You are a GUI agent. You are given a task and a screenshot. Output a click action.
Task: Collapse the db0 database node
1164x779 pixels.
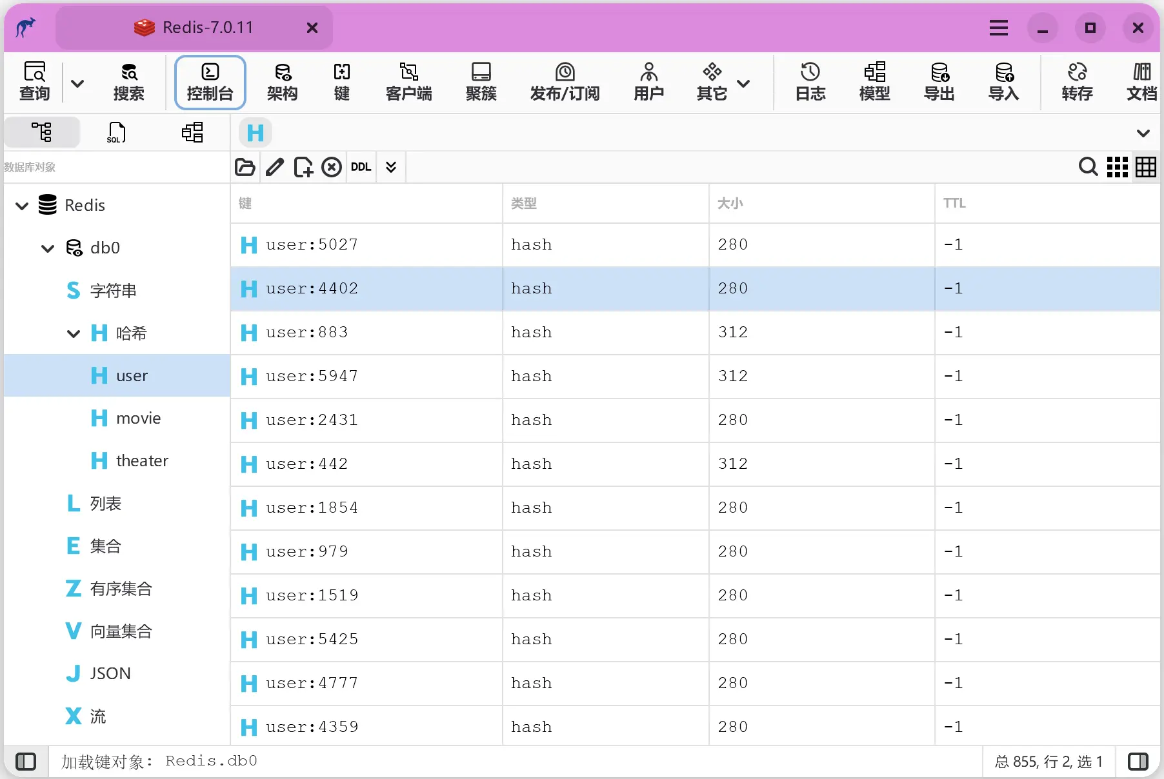(x=48, y=248)
